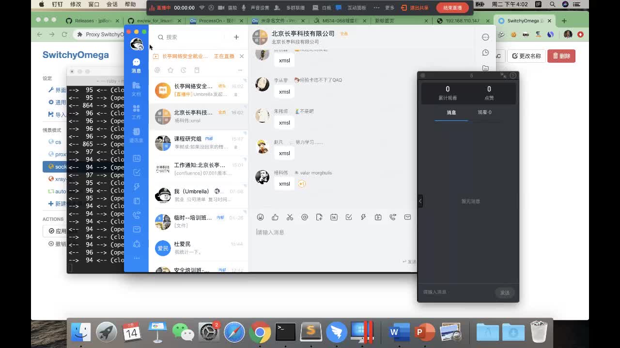The width and height of the screenshot is (620, 348).
Task: Show starred conversations with the star filter
Action: tap(170, 70)
